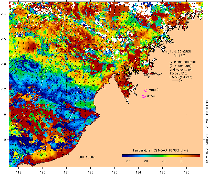The width and height of the screenshot is (210, 174).
Task: Click the 0.5m/s velocity scale arrow
Action: pos(177,81)
